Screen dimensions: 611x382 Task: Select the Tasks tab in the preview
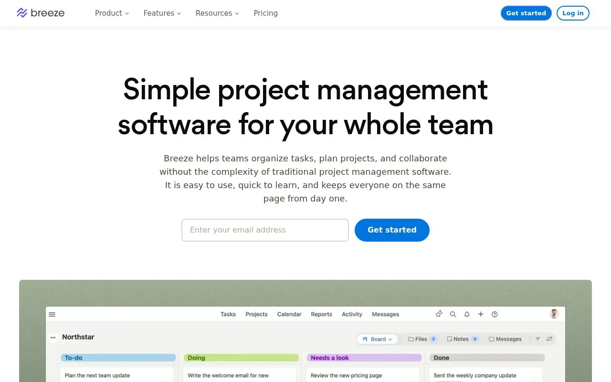[228, 314]
